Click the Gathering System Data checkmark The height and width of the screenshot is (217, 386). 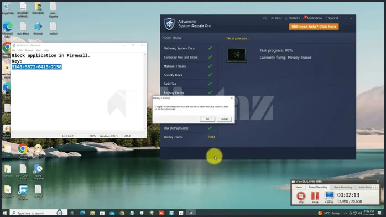point(210,48)
